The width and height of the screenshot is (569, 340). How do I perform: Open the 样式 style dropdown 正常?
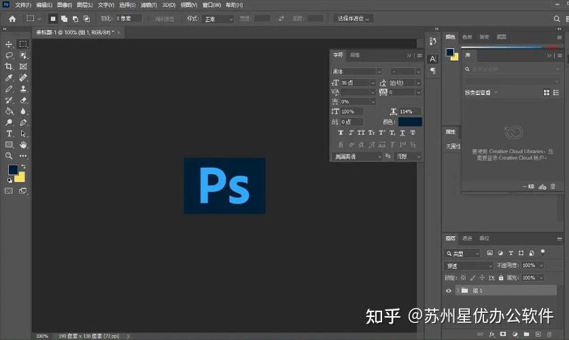(218, 19)
